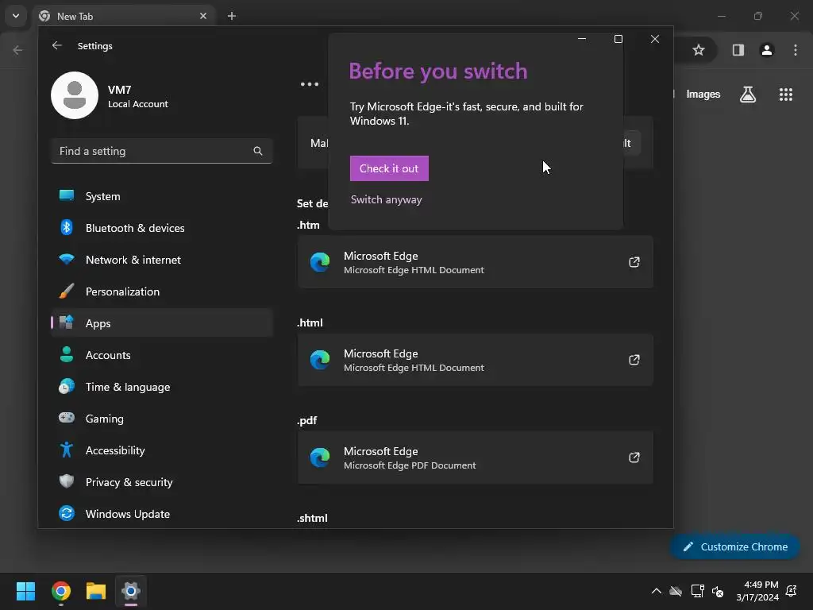Click the search magnifier icon in Settings

coord(258,151)
